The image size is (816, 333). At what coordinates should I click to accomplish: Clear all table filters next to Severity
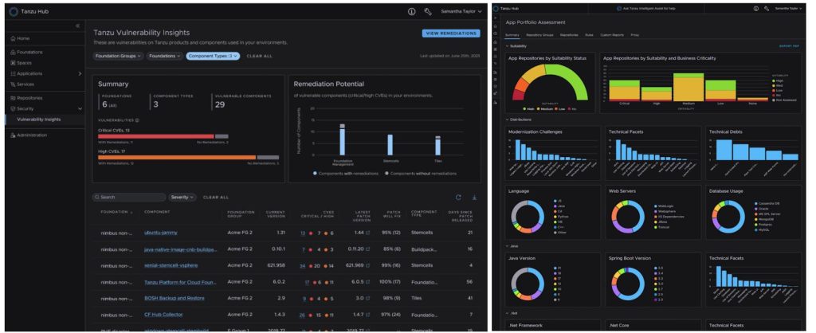click(x=215, y=198)
